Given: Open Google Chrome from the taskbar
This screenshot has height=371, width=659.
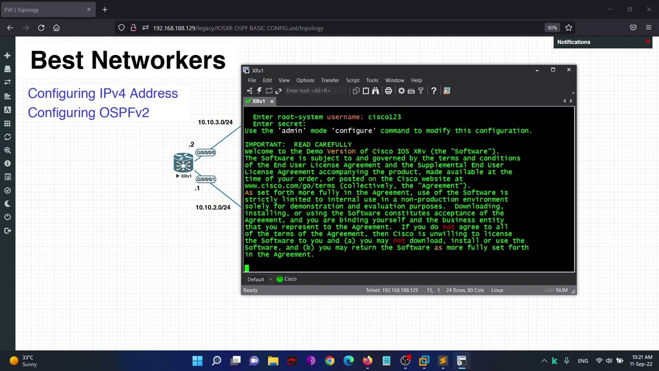Looking at the screenshot, I should click(x=329, y=361).
